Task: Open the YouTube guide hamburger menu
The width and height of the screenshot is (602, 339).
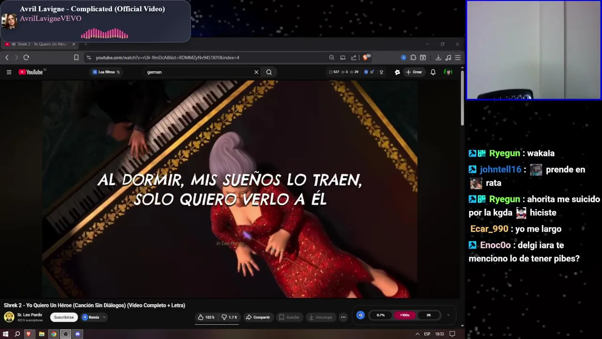Action: pyautogui.click(x=9, y=72)
